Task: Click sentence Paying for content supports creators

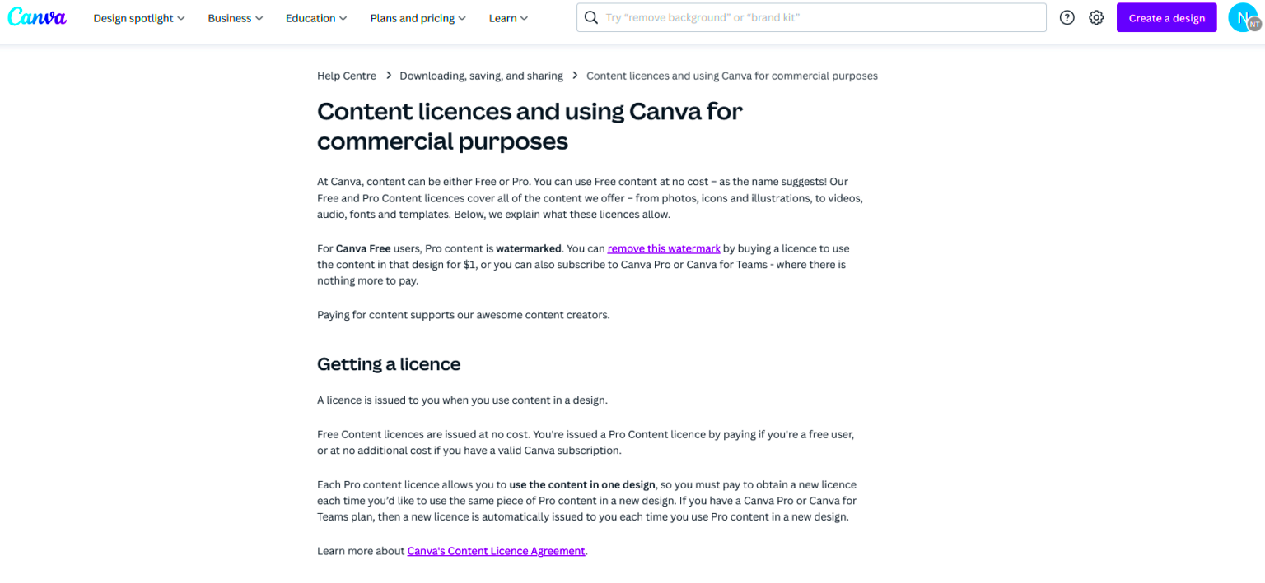Action: tap(464, 315)
